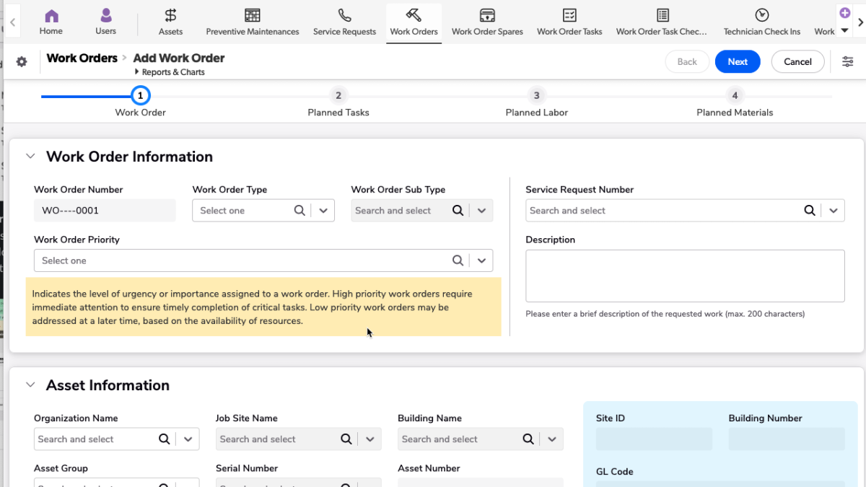The height and width of the screenshot is (487, 866).
Task: Open the Preventive Maintenances tab
Action: [x=253, y=22]
